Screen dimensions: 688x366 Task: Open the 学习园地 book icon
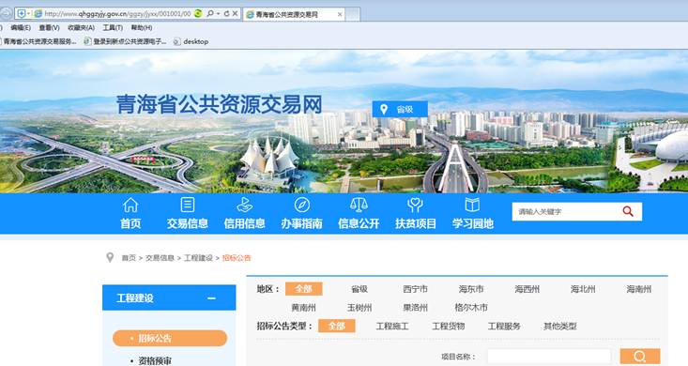(472, 205)
